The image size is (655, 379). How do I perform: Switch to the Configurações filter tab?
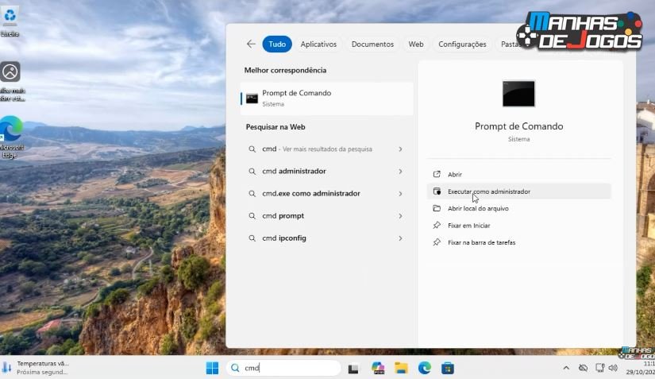point(462,44)
